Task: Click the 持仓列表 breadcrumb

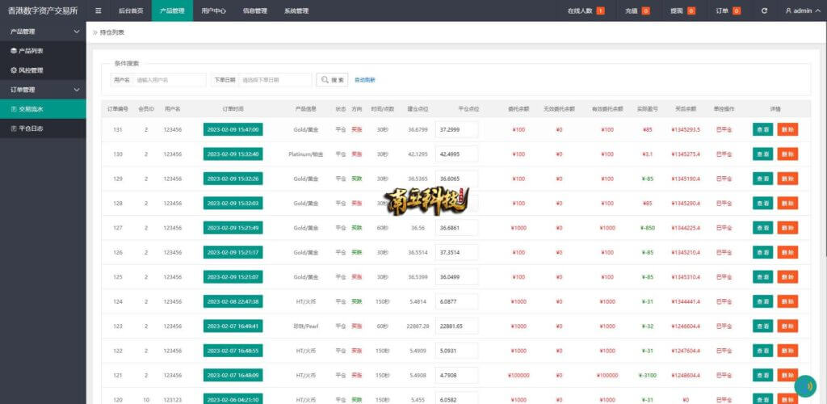Action: coord(111,32)
